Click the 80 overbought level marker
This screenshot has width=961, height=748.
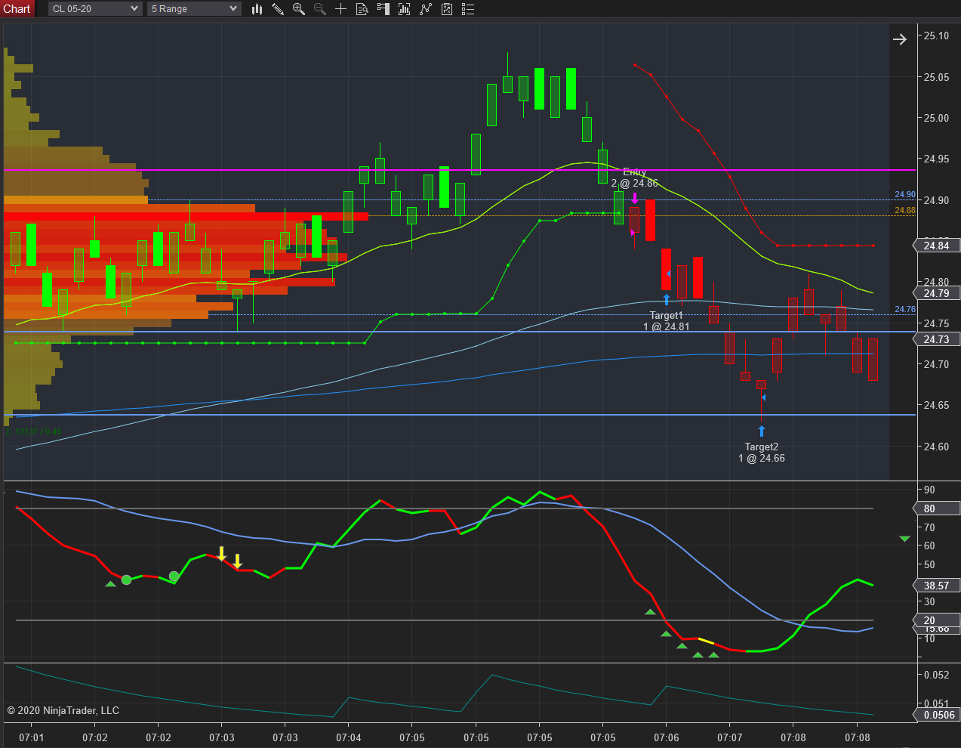(938, 508)
